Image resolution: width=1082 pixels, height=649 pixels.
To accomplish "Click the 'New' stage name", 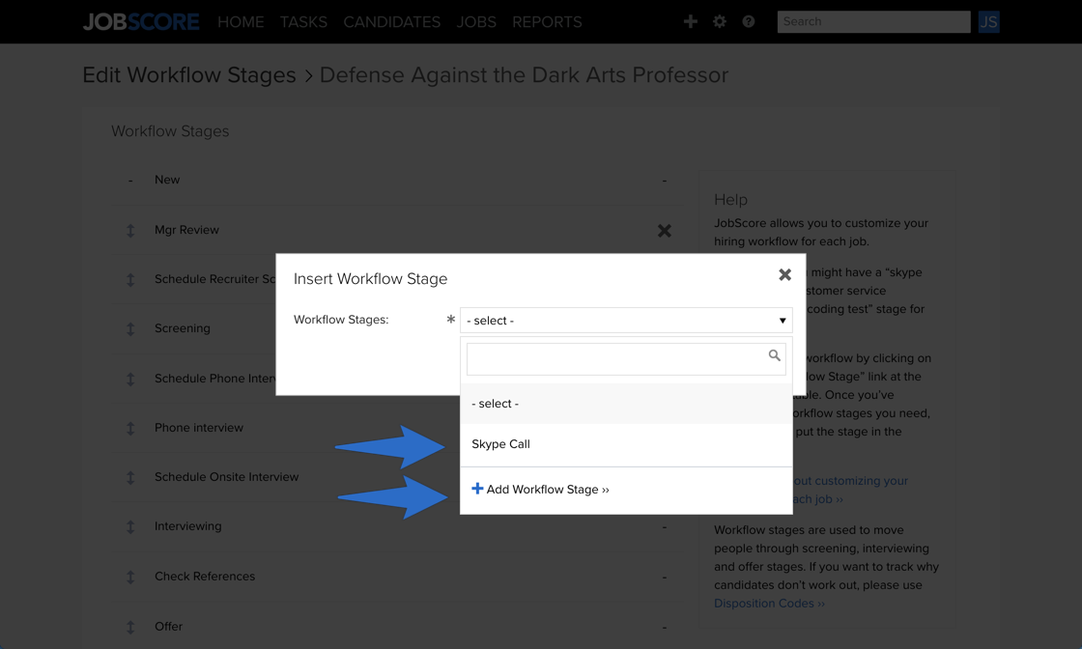I will (167, 180).
